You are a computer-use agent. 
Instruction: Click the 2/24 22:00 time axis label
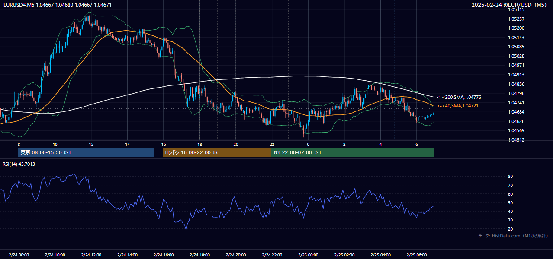[272, 255]
